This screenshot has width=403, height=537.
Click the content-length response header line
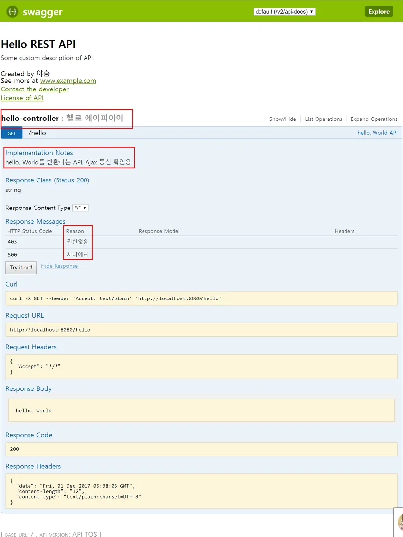click(x=50, y=491)
